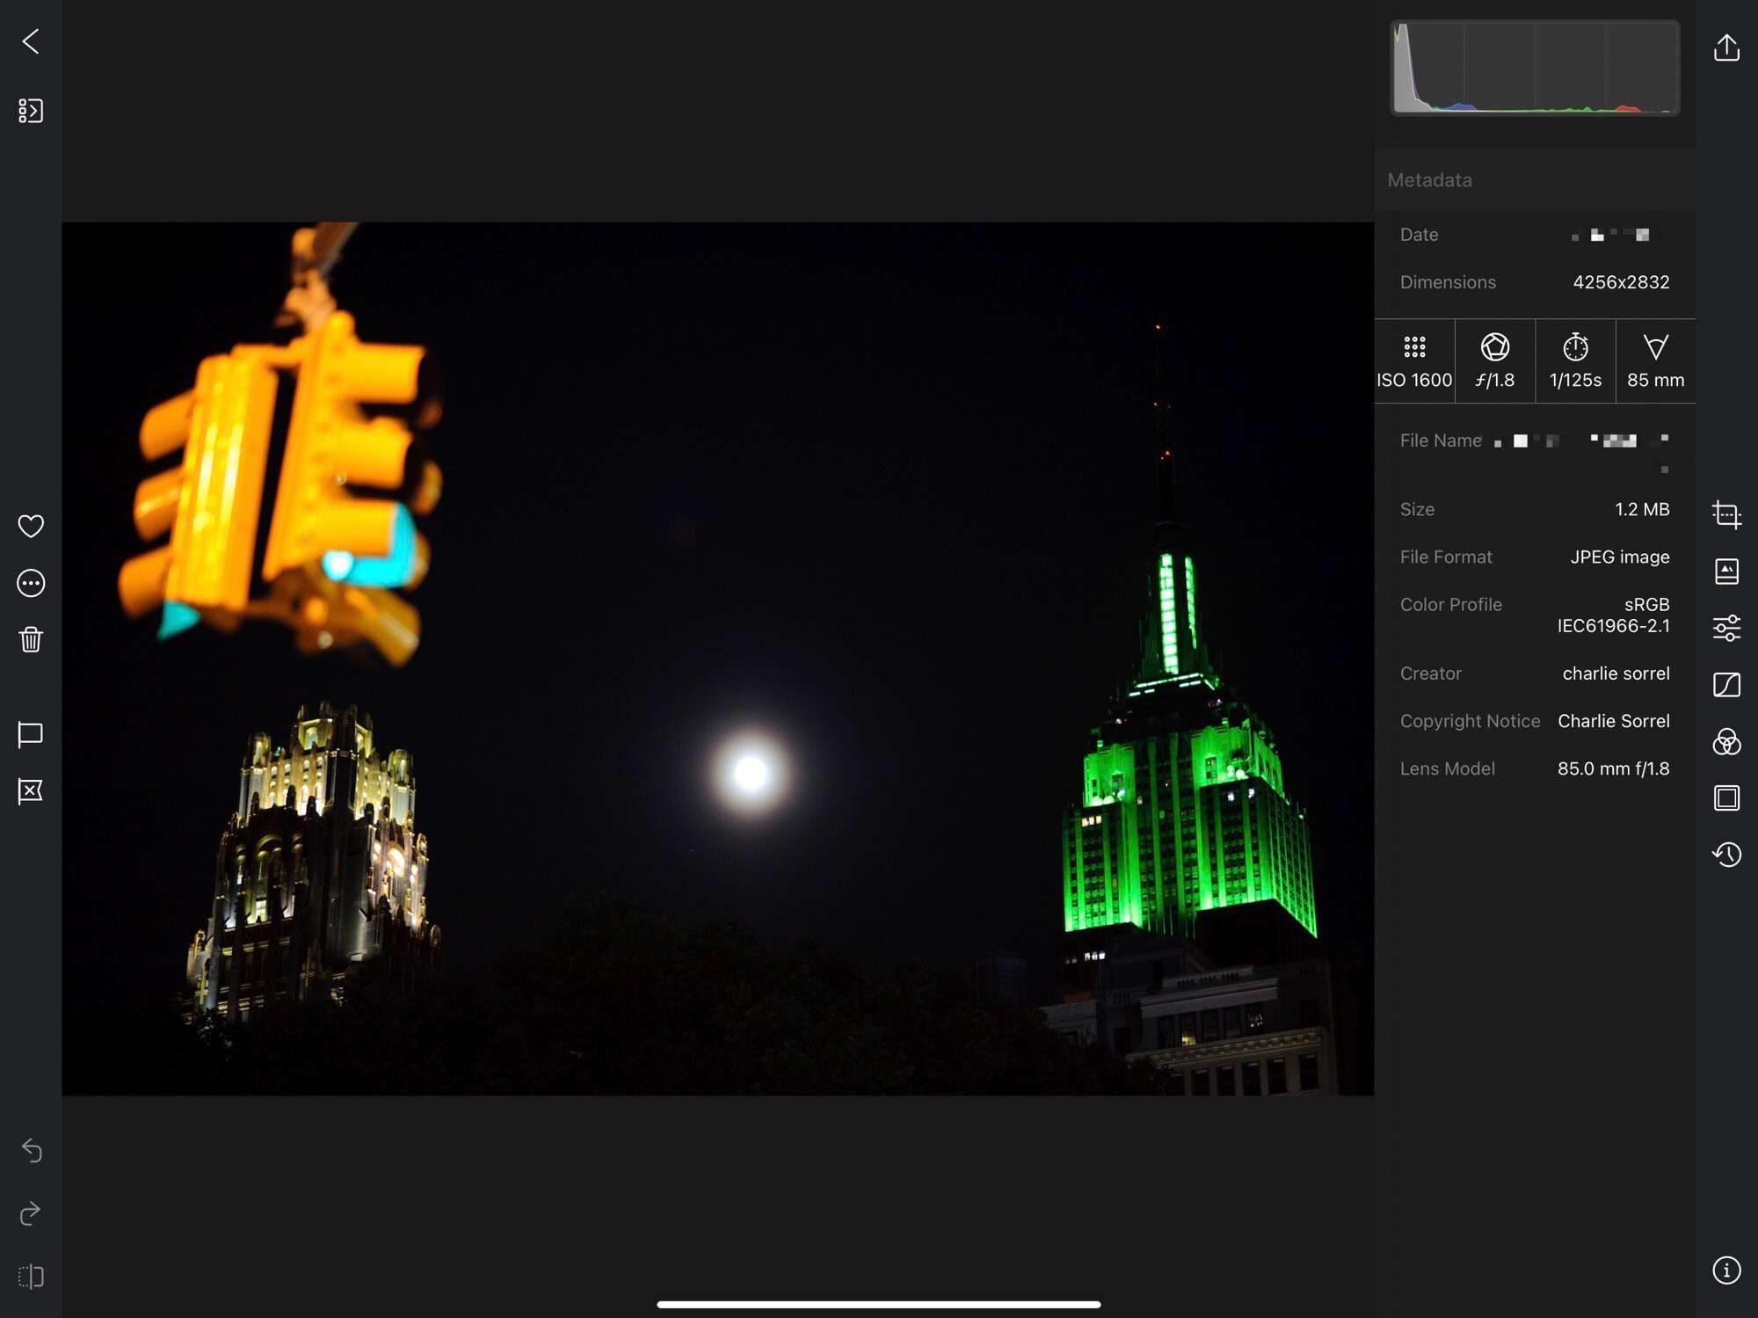This screenshot has height=1318, width=1758.
Task: Click lens model 85.0 mm f/1.8
Action: click(1613, 768)
